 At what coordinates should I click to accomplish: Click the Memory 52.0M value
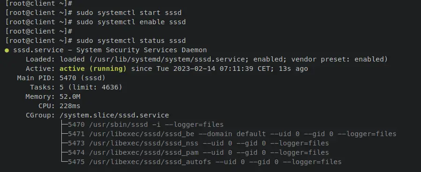(x=70, y=96)
